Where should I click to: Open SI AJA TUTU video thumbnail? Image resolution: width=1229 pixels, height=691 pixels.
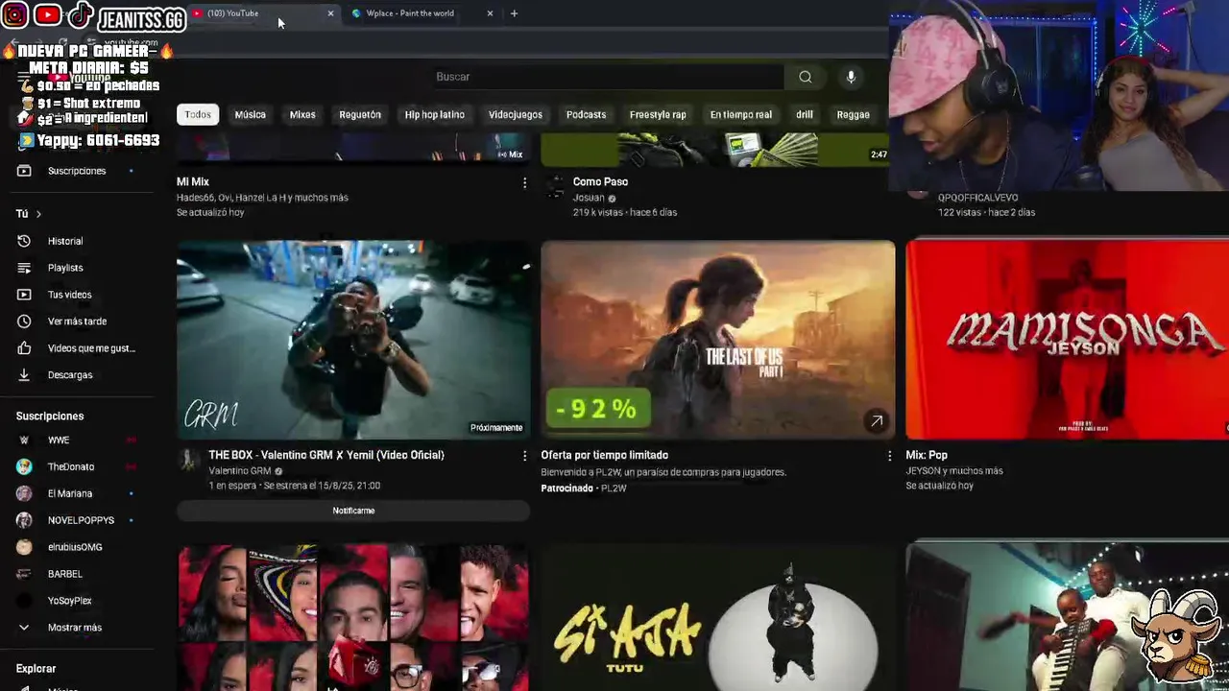pyautogui.click(x=718, y=617)
